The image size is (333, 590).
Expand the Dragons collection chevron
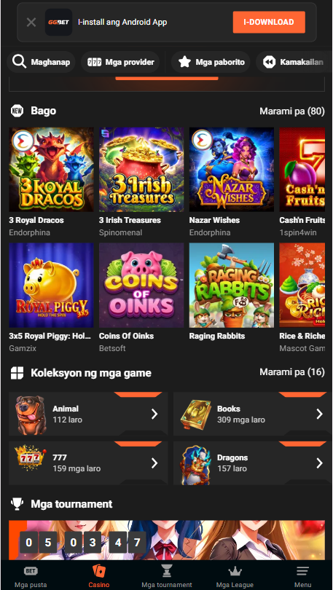(319, 463)
